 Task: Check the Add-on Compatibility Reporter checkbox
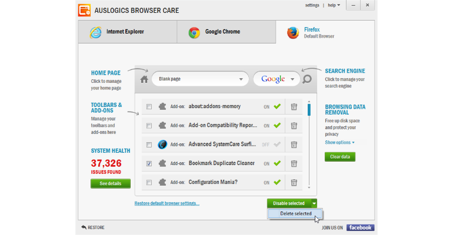tap(149, 126)
